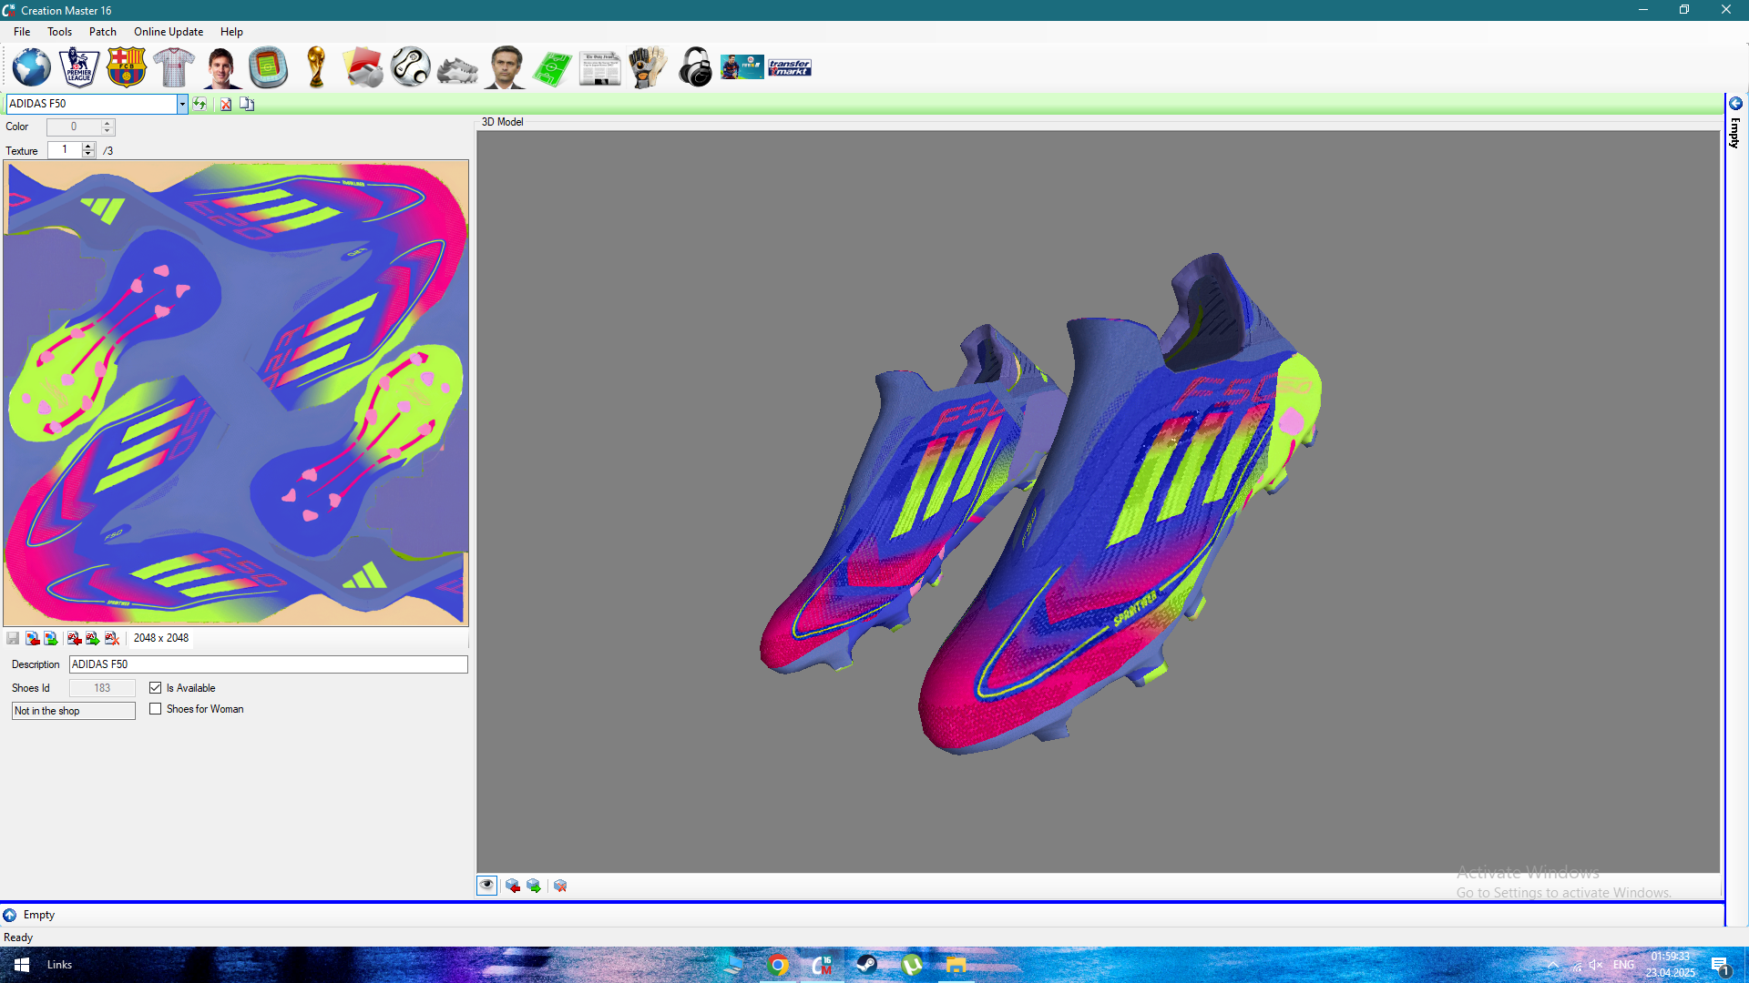This screenshot has width=1749, height=983.
Task: Import texture image with red arrow
Action: [x=32, y=638]
